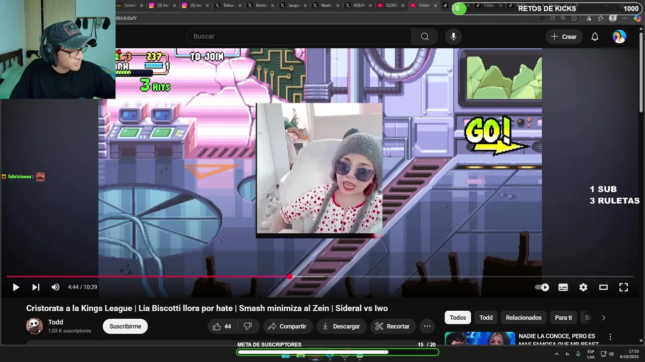Click the magnifier search button
645x362 pixels.
pos(425,36)
